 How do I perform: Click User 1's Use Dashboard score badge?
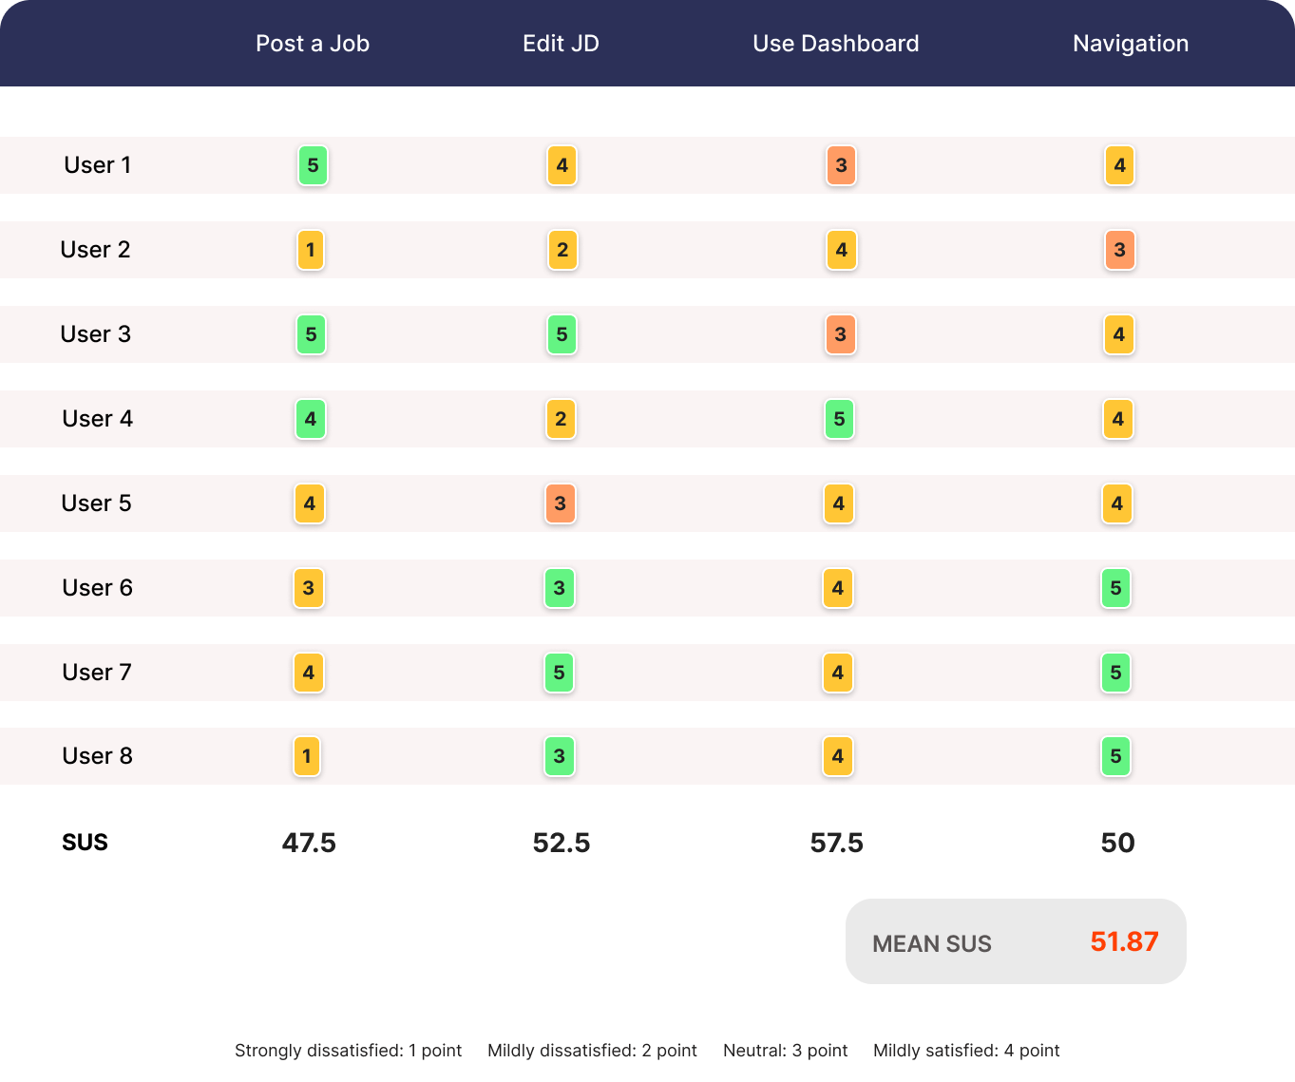(x=841, y=165)
